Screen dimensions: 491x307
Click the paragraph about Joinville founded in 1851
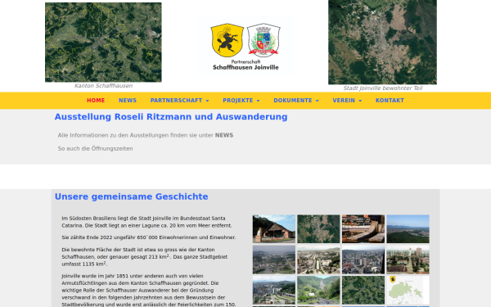pyautogui.click(x=149, y=290)
